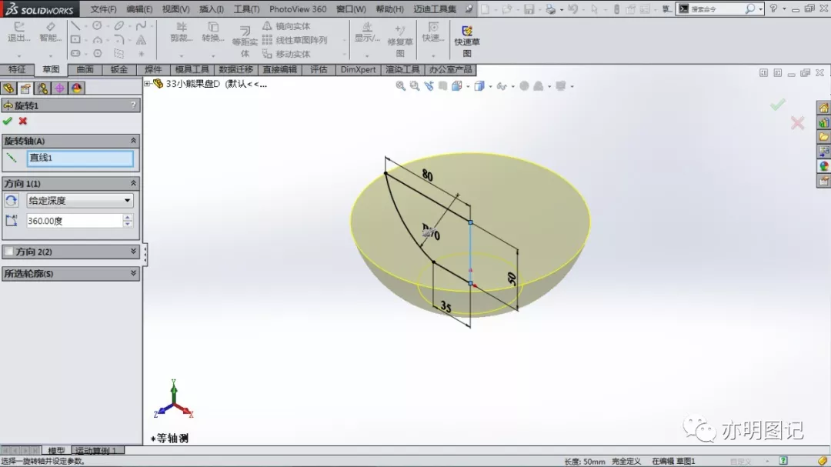
Task: Open the DimXpertManager tab icon
Action: coord(59,88)
